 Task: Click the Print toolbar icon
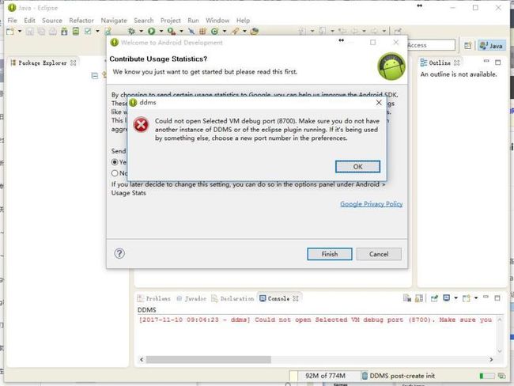tap(52, 31)
